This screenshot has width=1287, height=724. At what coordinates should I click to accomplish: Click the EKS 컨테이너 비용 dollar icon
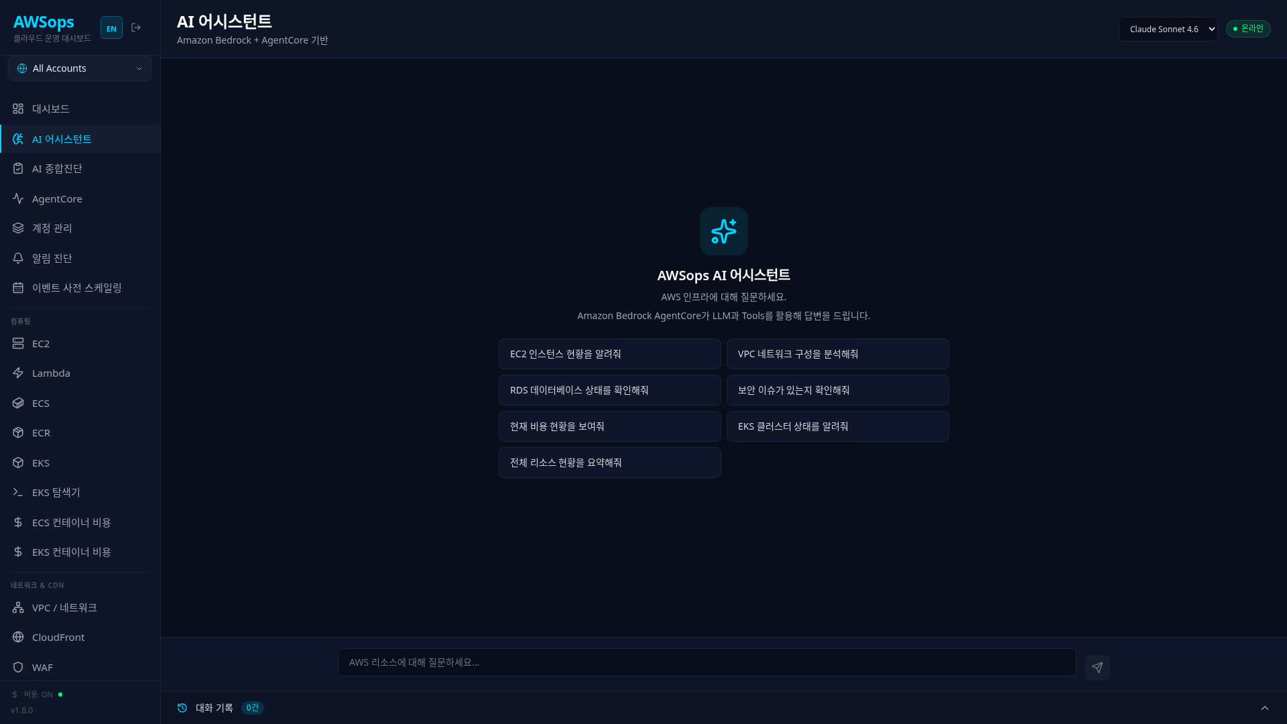[x=18, y=552]
